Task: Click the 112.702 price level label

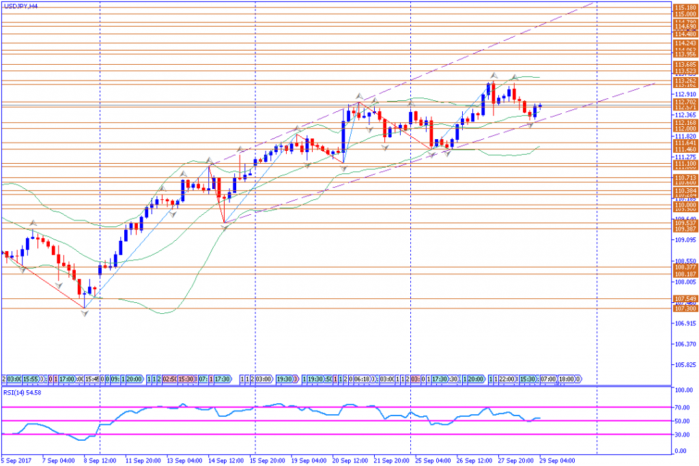Action: coord(685,102)
